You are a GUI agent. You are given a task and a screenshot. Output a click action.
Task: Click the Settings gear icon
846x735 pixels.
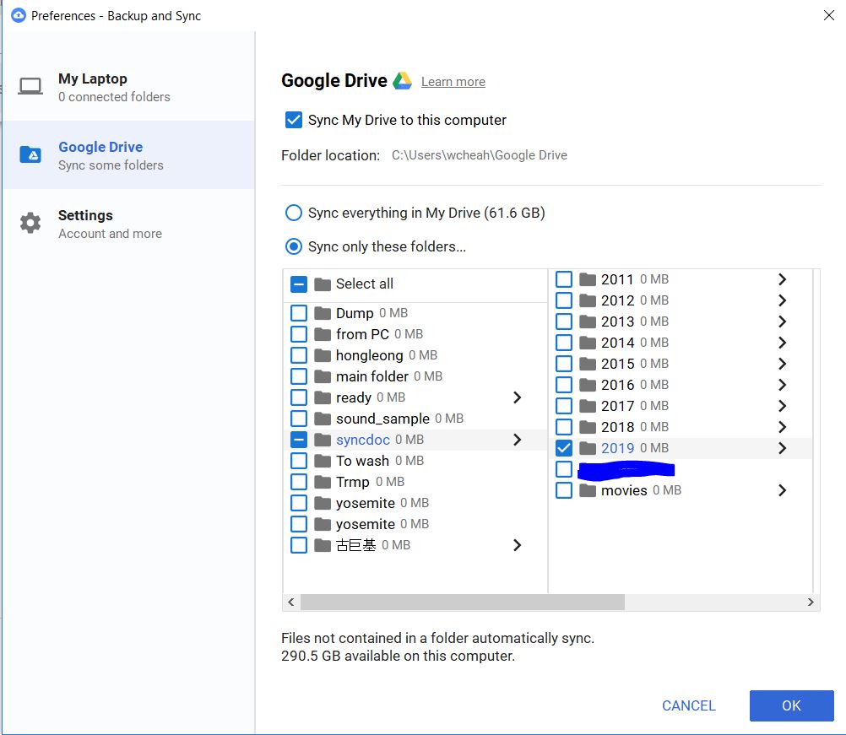(x=30, y=223)
